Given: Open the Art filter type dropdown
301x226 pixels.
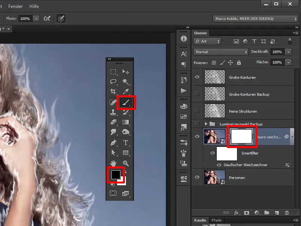Looking at the screenshot, I should (207, 41).
